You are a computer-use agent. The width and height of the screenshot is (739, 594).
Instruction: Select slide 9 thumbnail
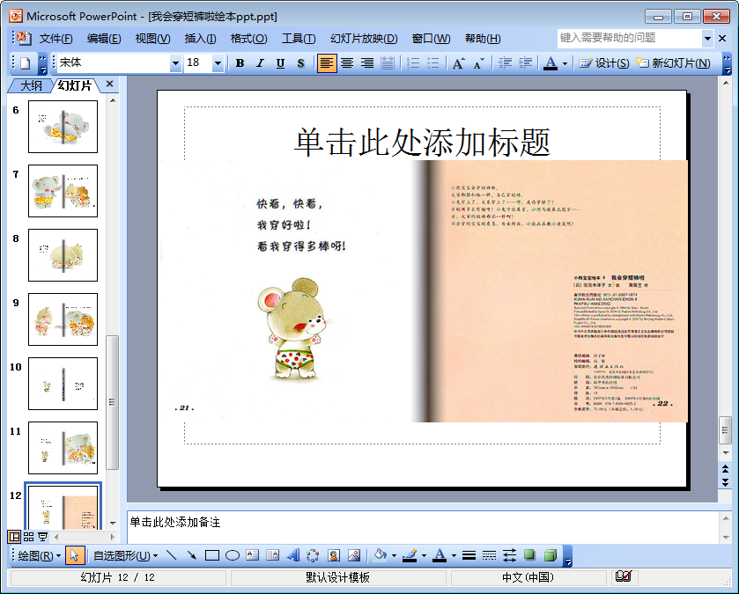point(63,319)
